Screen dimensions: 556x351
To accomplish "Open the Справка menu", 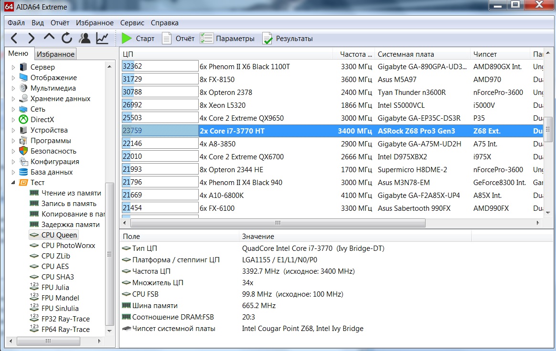I will (x=164, y=23).
